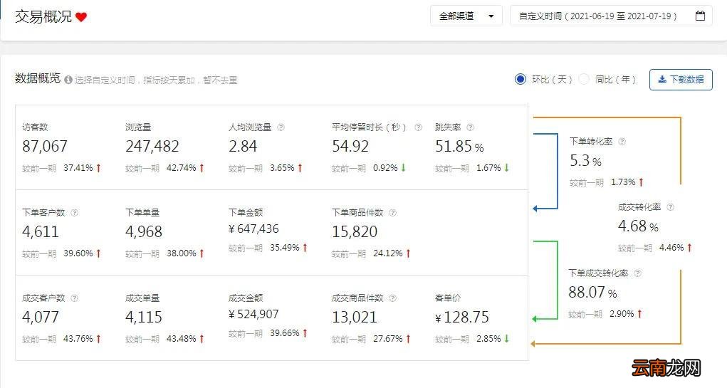Screen dimensions: 727x388
Task: Click the 27.67% change under 成交商品件数
Action: (392, 338)
